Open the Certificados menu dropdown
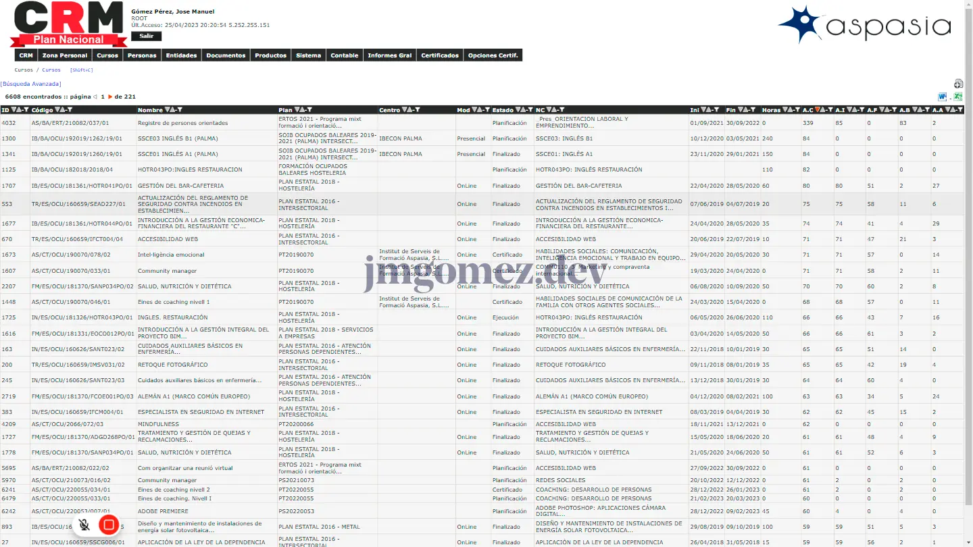 (x=440, y=55)
